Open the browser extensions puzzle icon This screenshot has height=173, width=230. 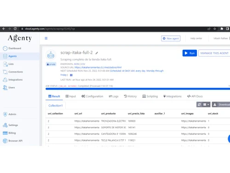[x=222, y=29]
